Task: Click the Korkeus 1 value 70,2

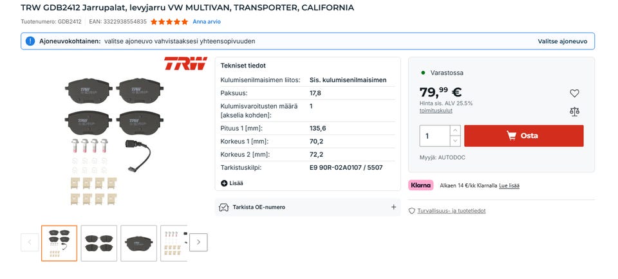Action: click(x=316, y=141)
